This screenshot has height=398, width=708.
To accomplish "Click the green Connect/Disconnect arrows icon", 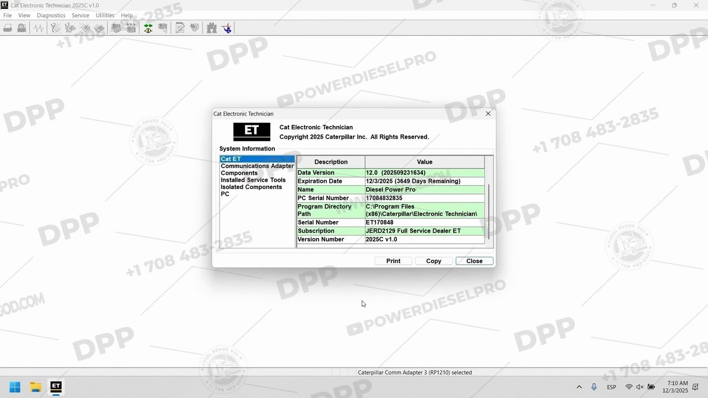I will (x=148, y=28).
